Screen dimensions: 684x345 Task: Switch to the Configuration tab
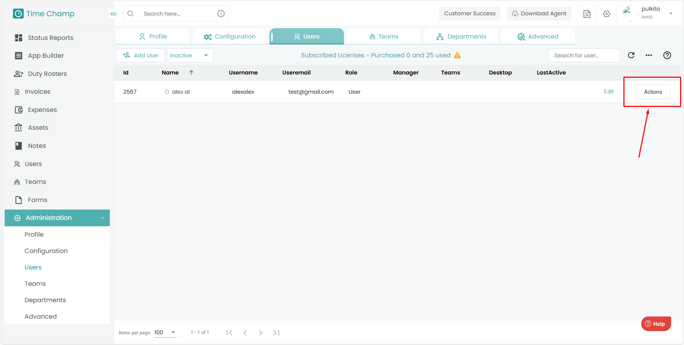coord(230,36)
